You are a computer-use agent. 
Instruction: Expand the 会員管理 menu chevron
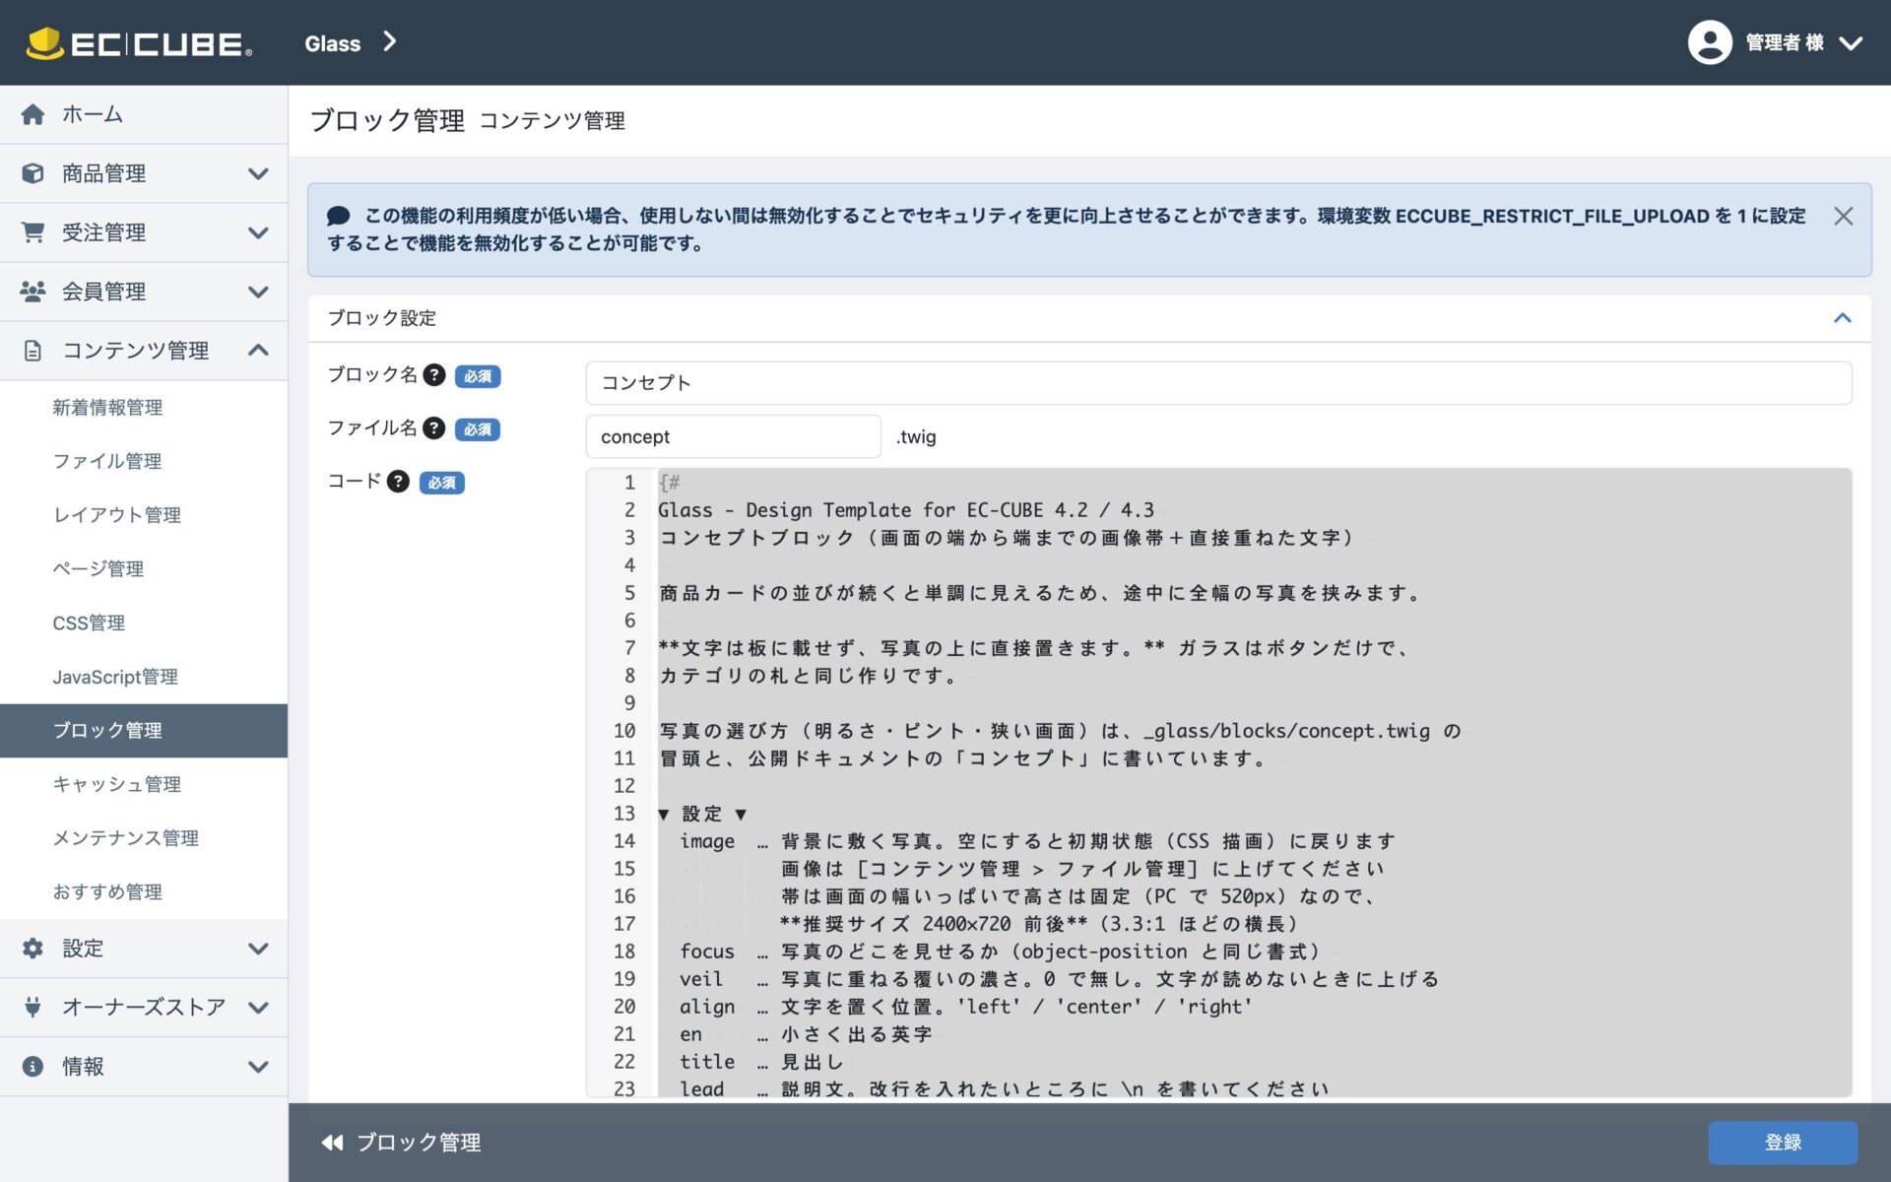tap(258, 292)
